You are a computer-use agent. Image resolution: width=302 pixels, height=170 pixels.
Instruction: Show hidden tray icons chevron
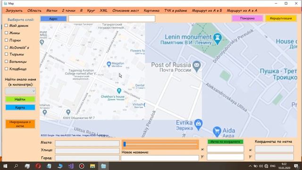click(x=250, y=166)
